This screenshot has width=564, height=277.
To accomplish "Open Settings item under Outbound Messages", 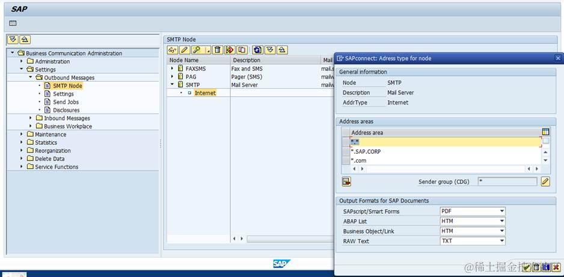I will coord(63,94).
